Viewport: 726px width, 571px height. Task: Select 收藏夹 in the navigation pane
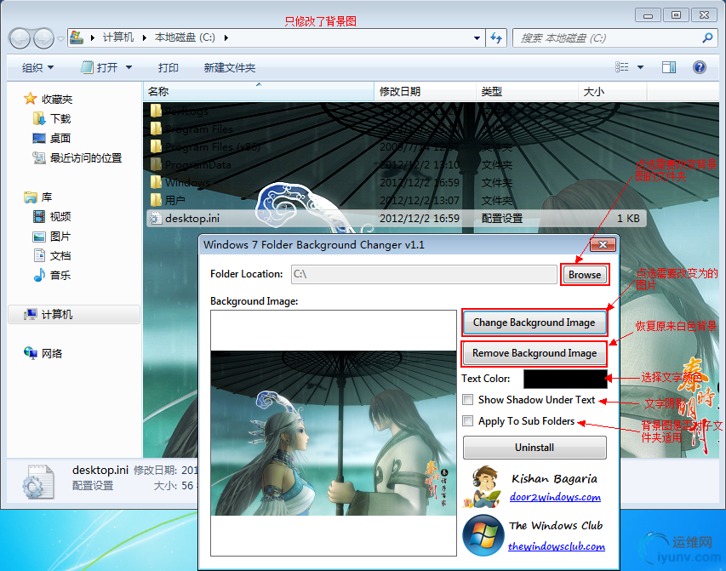pos(49,99)
